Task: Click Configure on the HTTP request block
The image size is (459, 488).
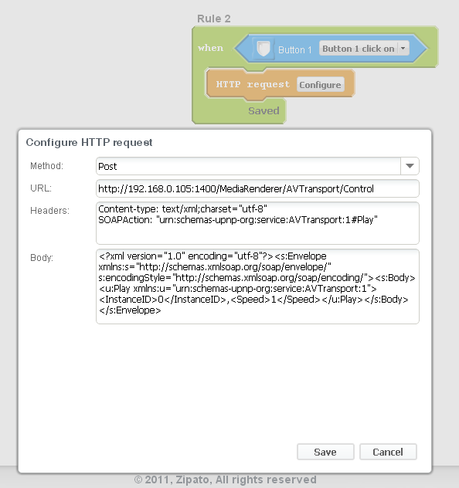Action: [321, 85]
